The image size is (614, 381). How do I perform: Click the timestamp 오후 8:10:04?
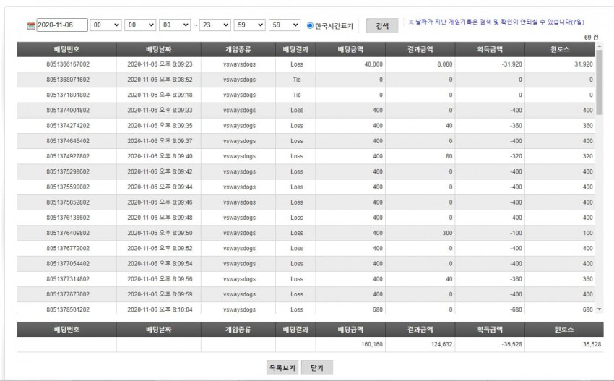tap(176, 309)
